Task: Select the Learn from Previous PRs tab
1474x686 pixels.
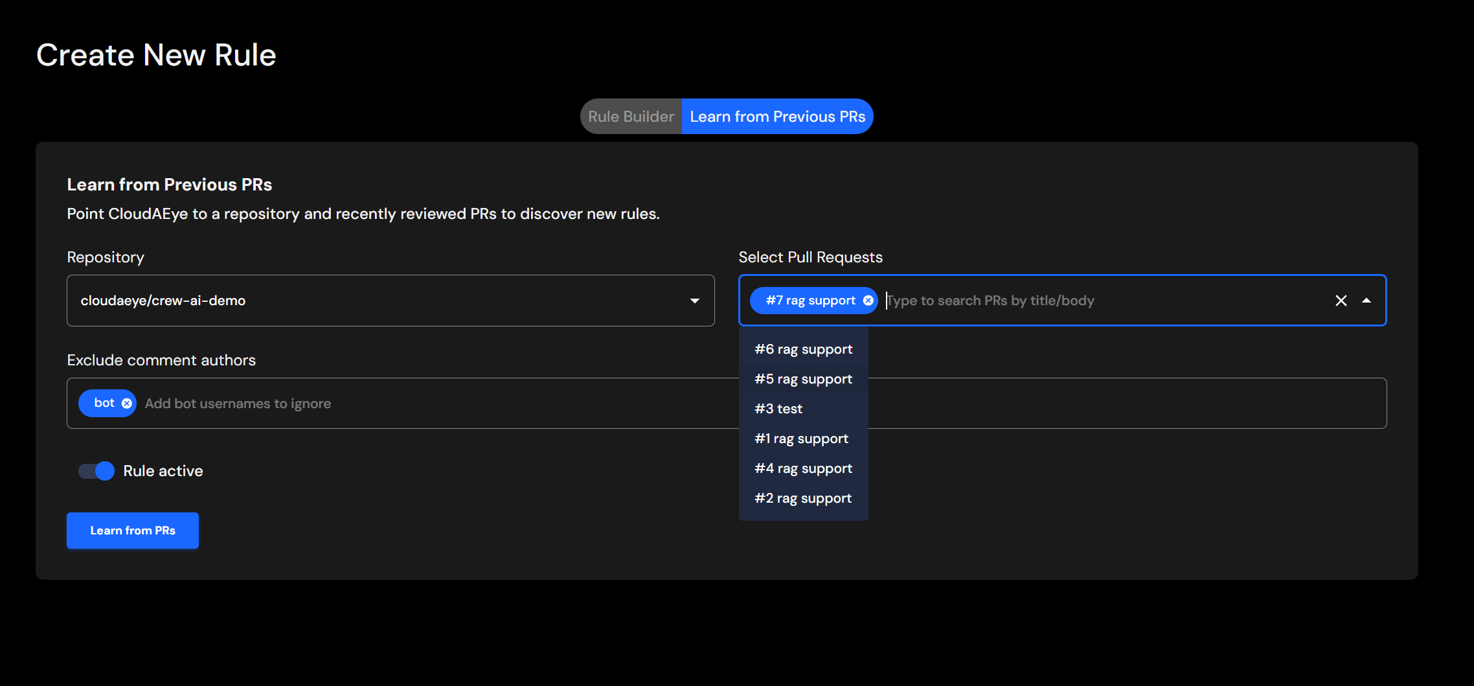Action: [777, 117]
